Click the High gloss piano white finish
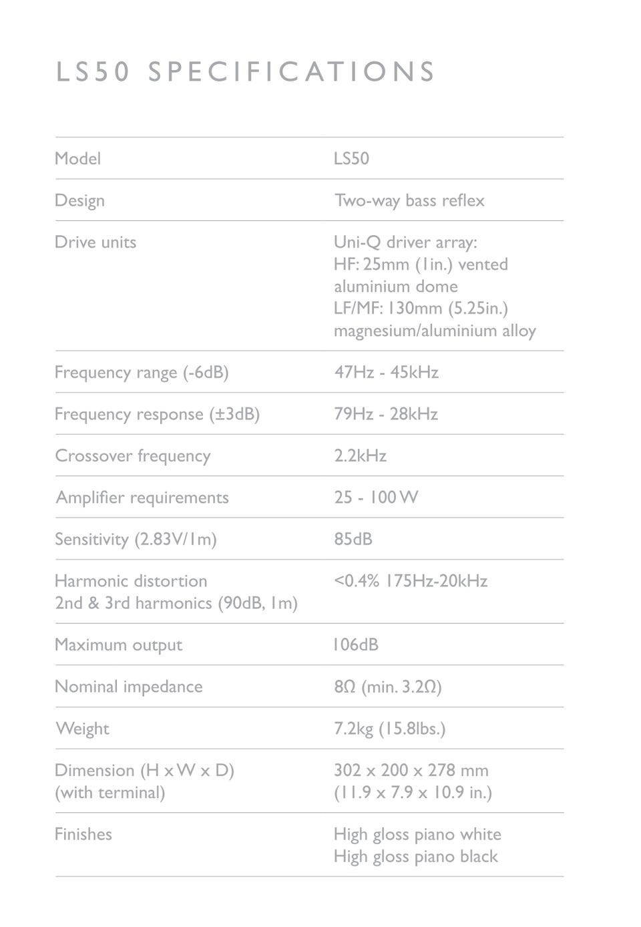Image resolution: width=641 pixels, height=927 pixels. coord(417,834)
